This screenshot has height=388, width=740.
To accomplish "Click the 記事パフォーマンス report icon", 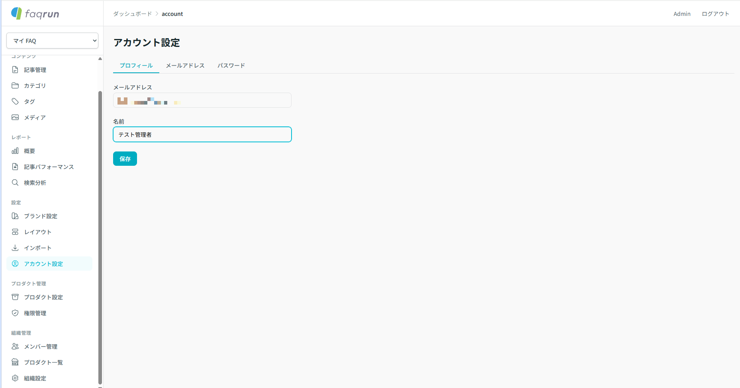I will pyautogui.click(x=15, y=167).
